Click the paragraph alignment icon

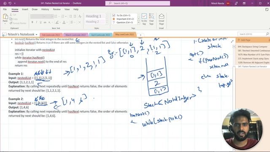coord(72,22)
